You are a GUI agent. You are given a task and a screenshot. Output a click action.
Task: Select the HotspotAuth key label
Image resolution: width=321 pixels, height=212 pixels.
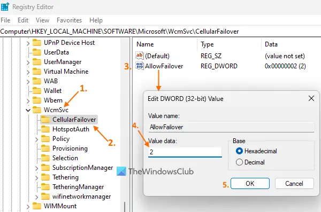71,129
